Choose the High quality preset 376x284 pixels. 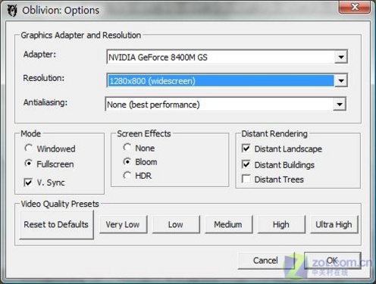pyautogui.click(x=281, y=224)
